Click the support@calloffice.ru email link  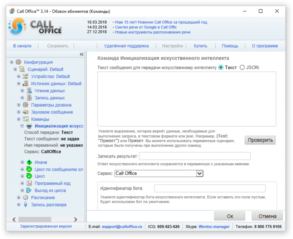(x=122, y=227)
